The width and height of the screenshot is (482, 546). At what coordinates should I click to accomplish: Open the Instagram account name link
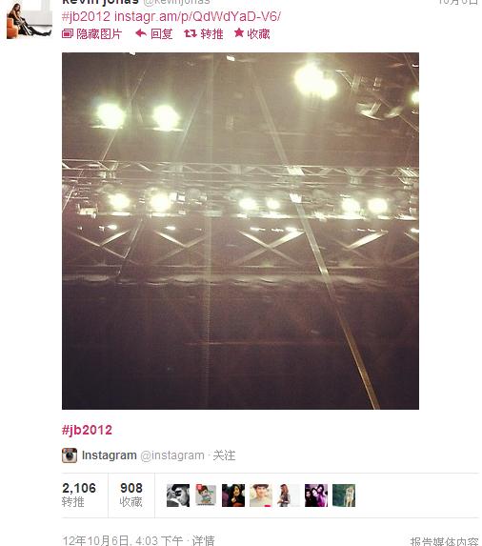110,455
